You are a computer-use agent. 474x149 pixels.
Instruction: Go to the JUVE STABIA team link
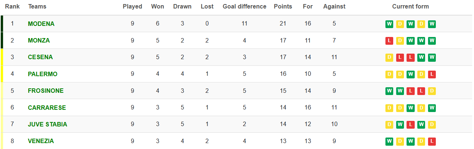47,124
